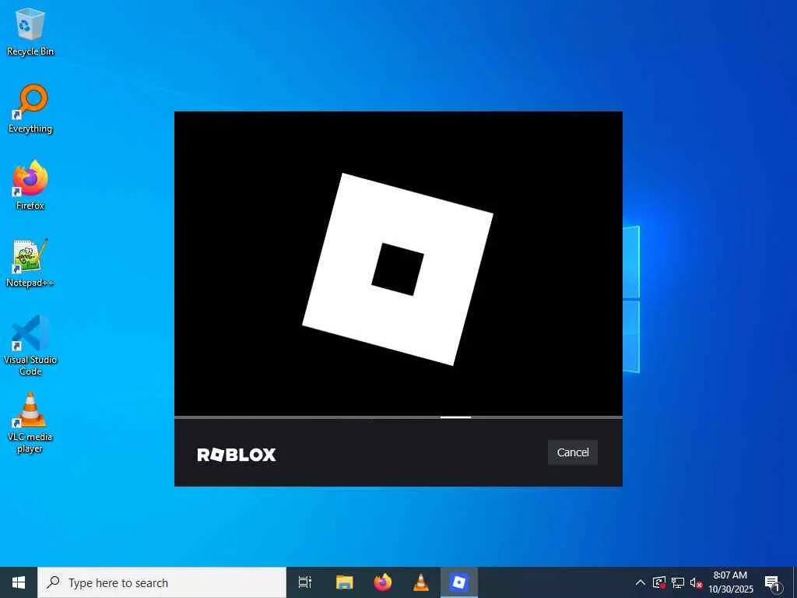The height and width of the screenshot is (598, 797).
Task: Click the installer loading progress bar
Action: point(398,417)
